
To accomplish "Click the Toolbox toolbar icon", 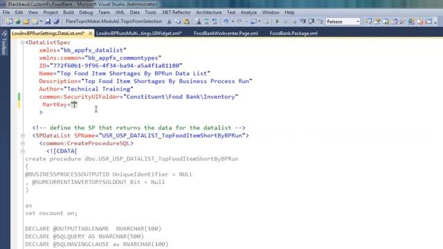I will [394, 21].
